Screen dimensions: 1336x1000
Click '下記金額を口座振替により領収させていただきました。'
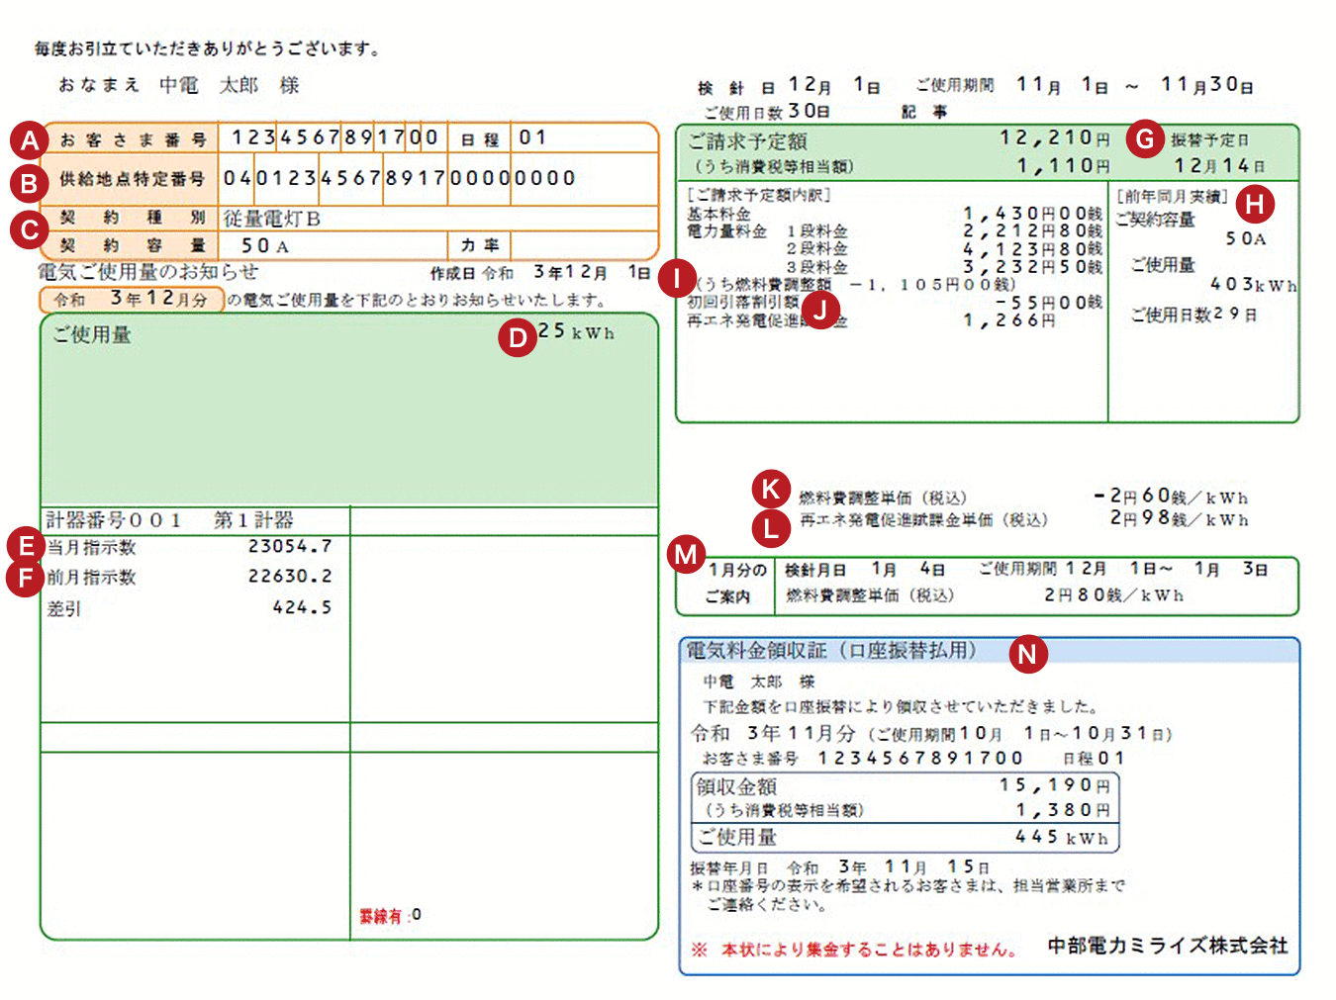[x=901, y=707]
